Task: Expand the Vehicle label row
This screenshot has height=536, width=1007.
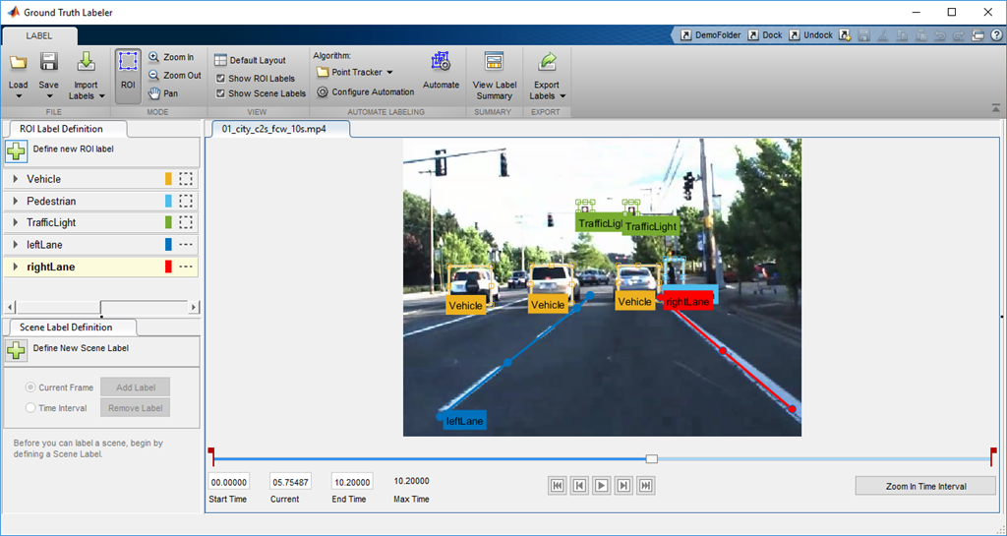Action: [x=16, y=179]
